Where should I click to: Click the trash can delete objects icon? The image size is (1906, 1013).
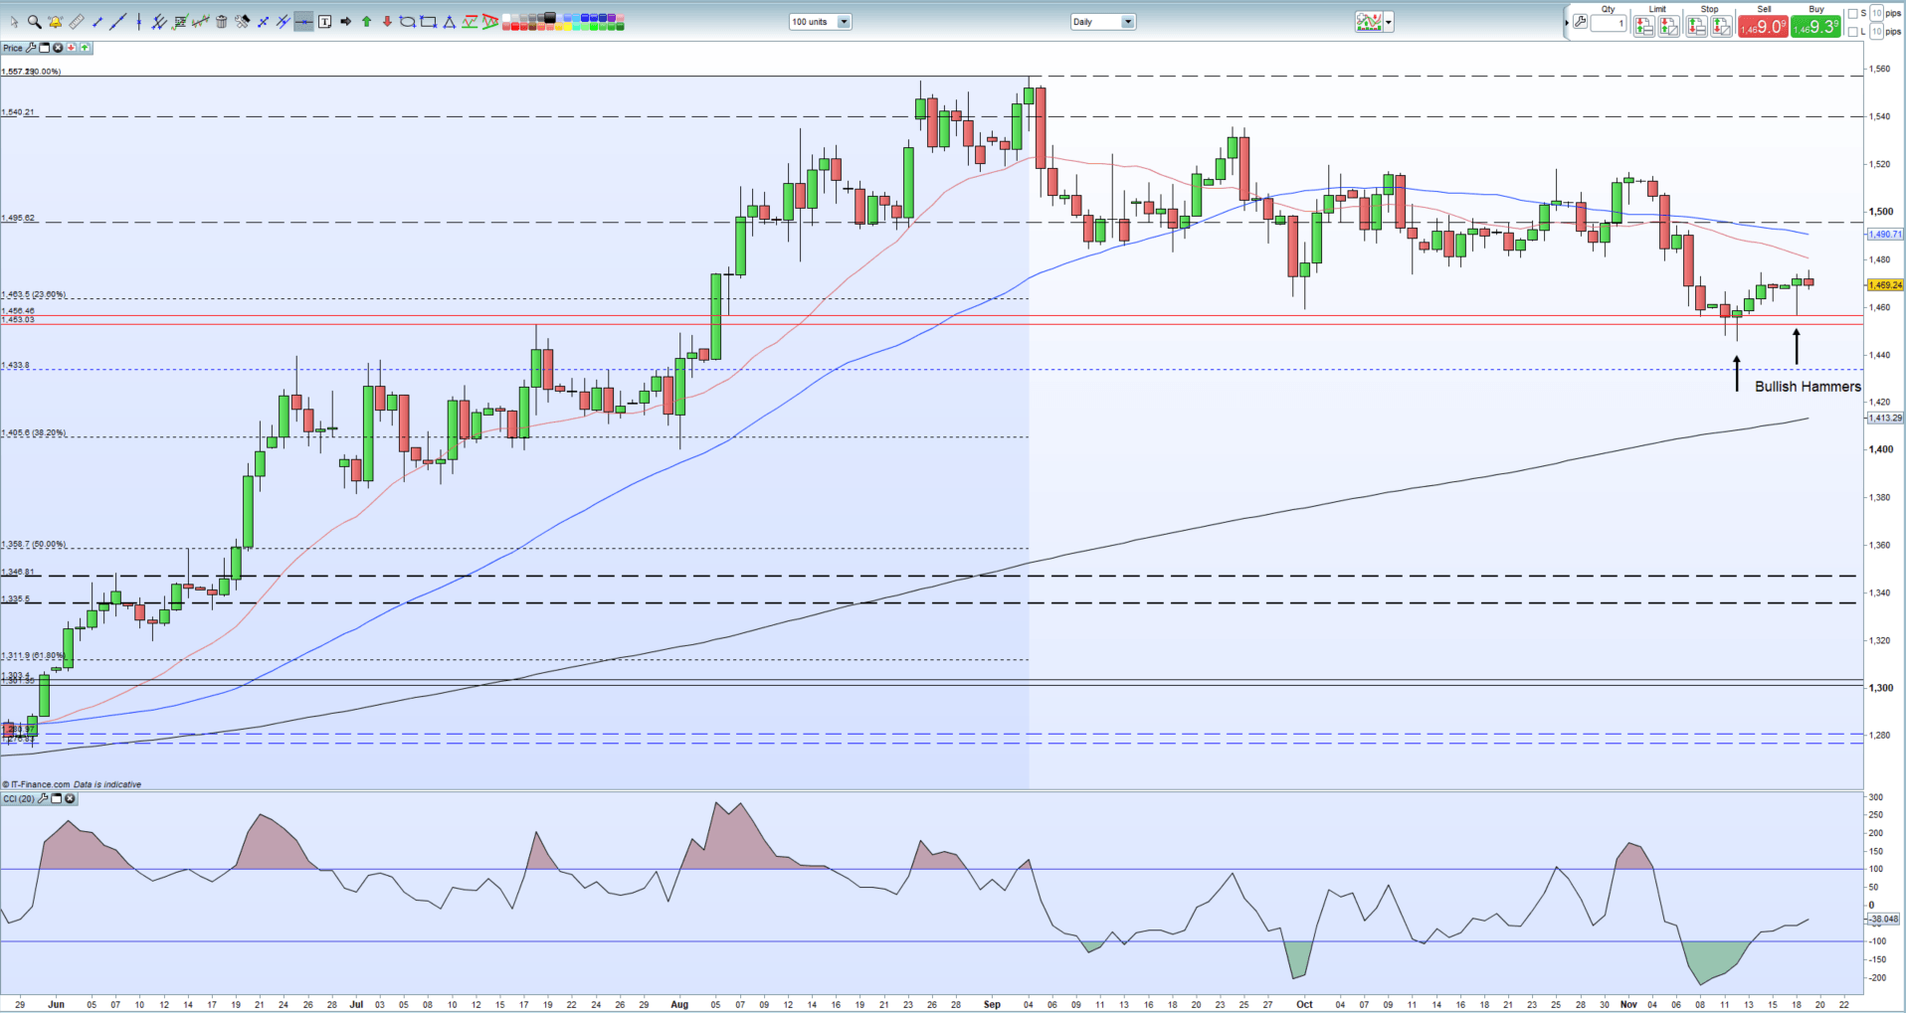221,22
